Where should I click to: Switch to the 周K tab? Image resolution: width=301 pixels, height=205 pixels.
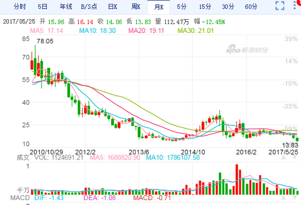136,7
